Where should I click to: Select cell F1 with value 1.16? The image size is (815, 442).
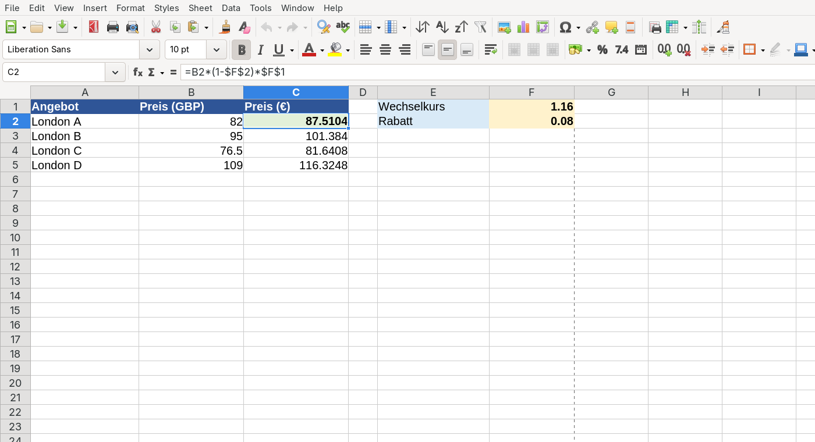[x=531, y=107]
